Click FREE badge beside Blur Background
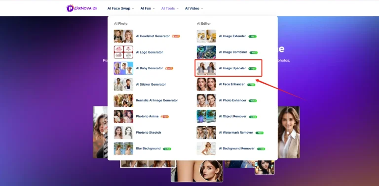Viewport: 379px width, 186px height. 167,149
